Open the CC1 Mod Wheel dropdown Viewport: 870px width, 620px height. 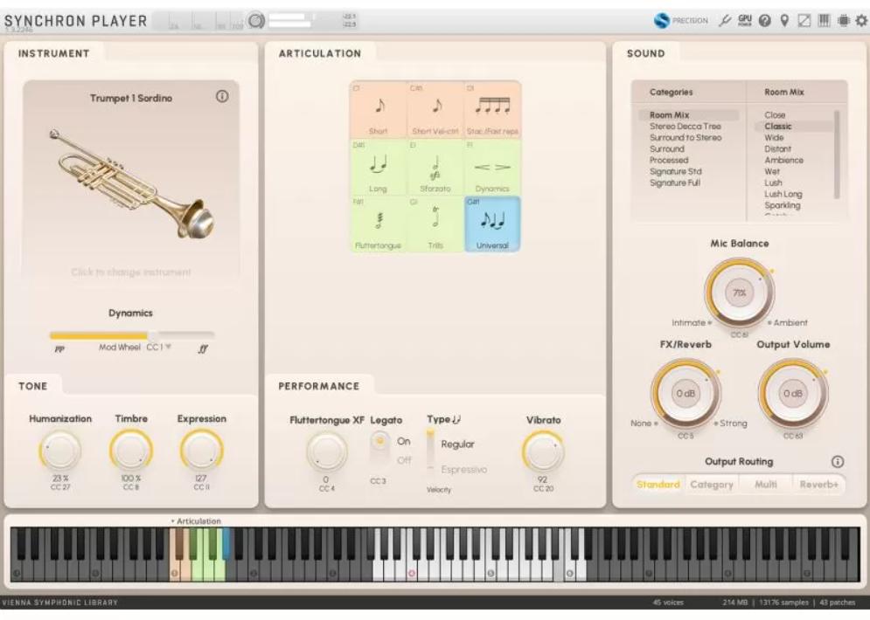(158, 347)
